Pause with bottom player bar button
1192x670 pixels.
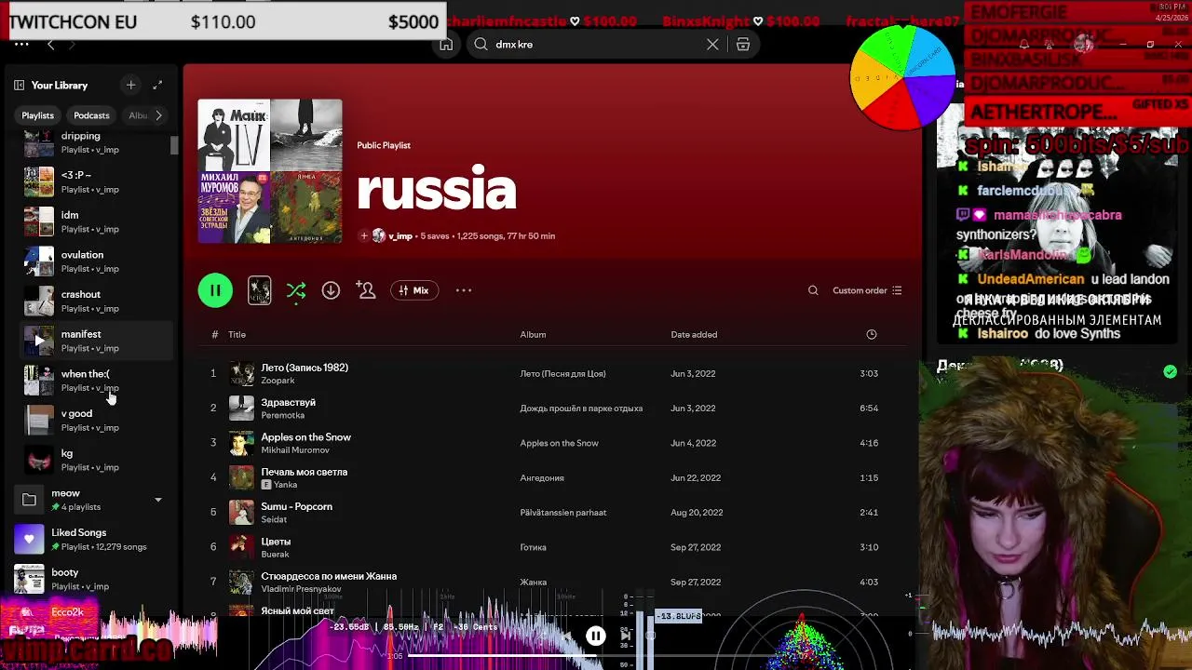click(x=595, y=636)
